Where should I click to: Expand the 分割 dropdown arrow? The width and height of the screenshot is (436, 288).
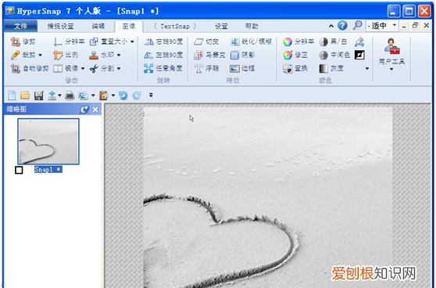coord(119,69)
